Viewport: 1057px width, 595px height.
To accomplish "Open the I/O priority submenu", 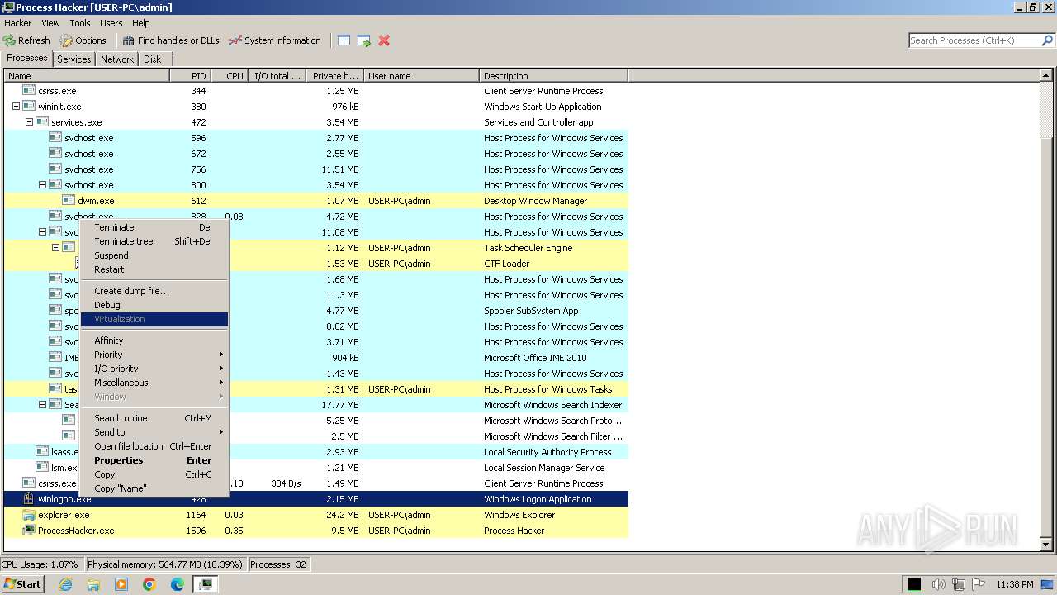I will 154,369.
